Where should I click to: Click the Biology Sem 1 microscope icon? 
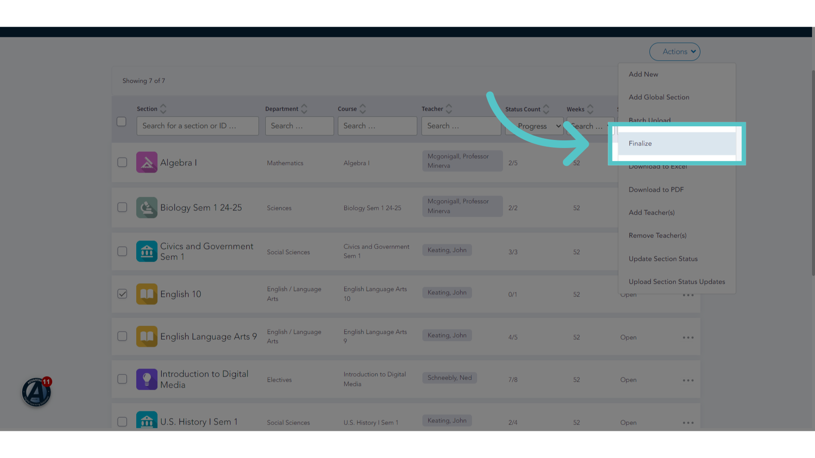[147, 207]
